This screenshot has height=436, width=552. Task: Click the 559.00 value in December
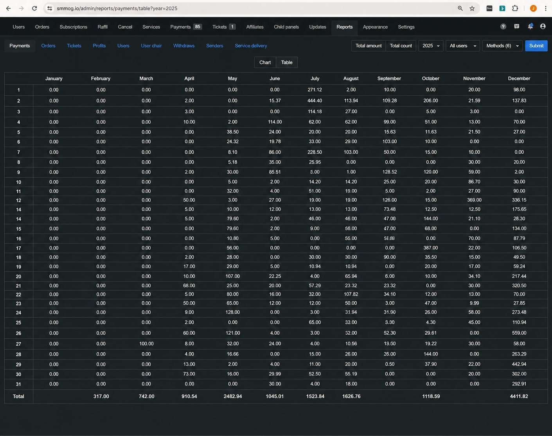point(519,333)
